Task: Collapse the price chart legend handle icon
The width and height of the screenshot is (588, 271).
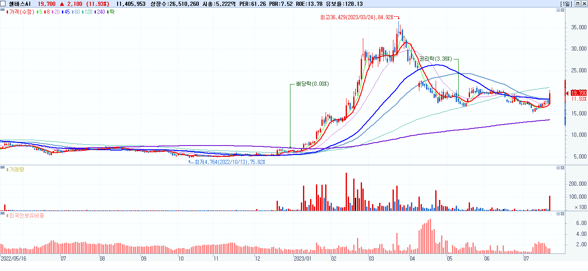Action: point(3,9)
